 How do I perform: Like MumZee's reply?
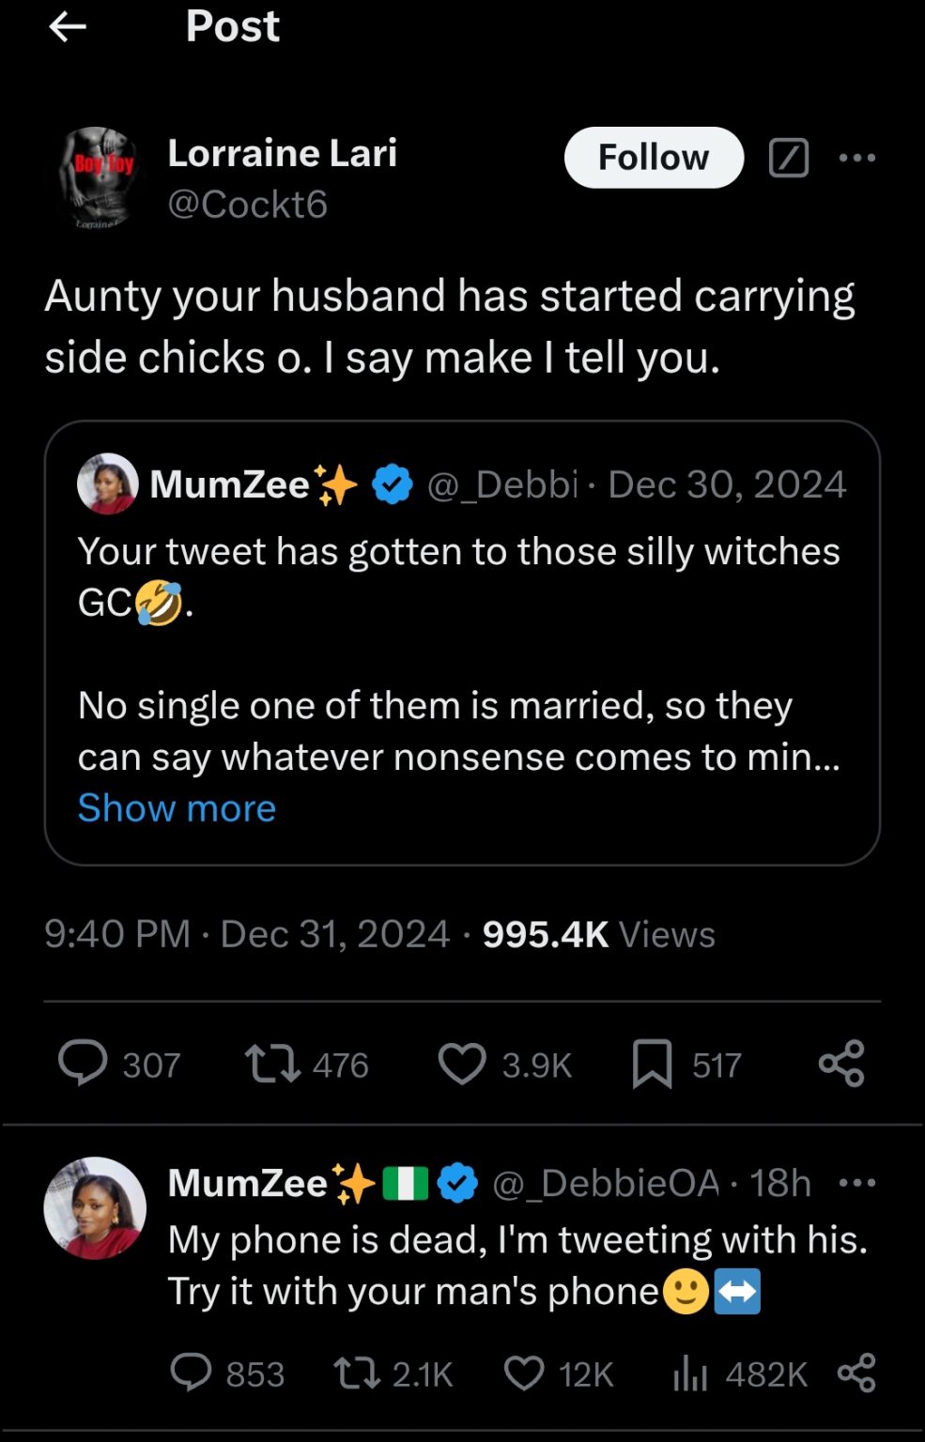[x=524, y=1373]
